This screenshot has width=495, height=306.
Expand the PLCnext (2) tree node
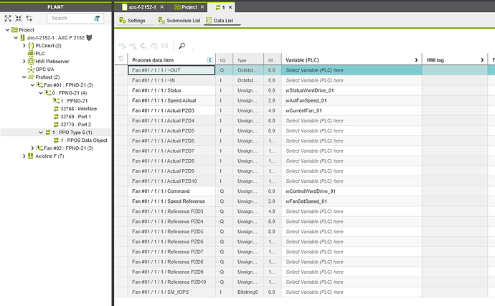click(x=24, y=46)
